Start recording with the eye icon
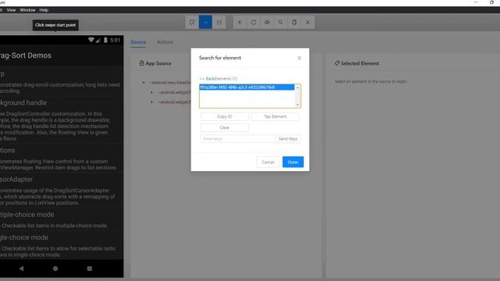Image resolution: width=500 pixels, height=281 pixels. click(267, 23)
